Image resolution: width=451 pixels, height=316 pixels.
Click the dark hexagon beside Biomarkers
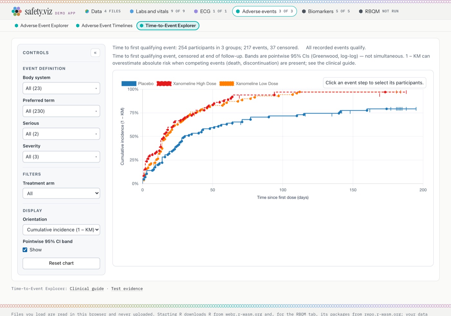point(304,11)
